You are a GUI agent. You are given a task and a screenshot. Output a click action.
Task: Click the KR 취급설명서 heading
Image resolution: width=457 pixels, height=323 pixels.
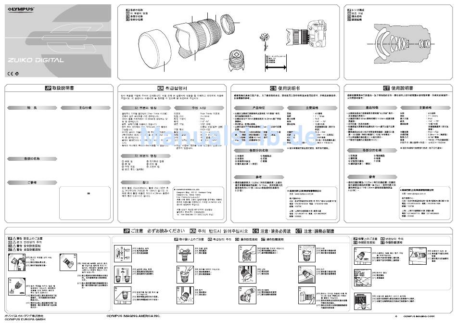(x=172, y=88)
